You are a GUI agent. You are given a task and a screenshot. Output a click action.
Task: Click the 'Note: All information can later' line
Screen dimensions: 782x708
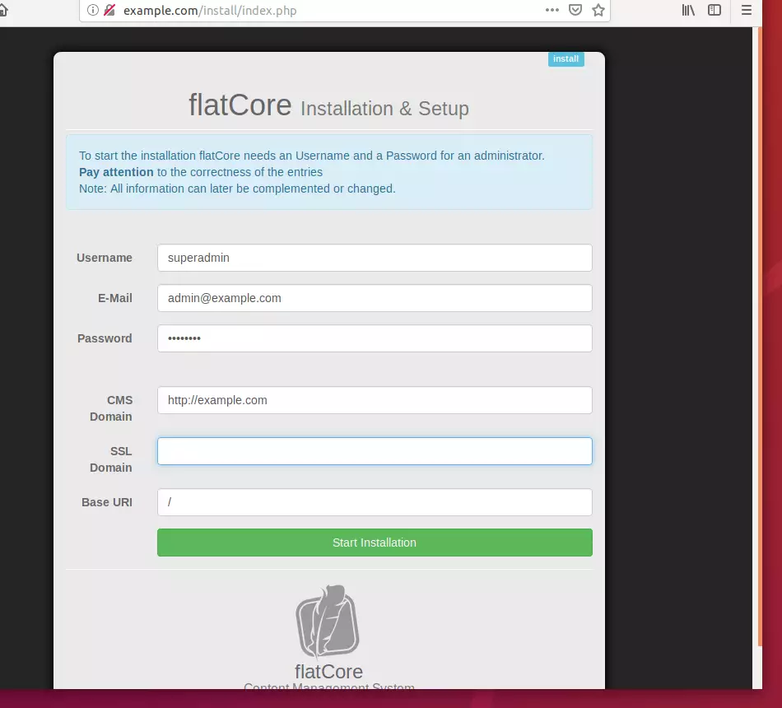pyautogui.click(x=237, y=189)
